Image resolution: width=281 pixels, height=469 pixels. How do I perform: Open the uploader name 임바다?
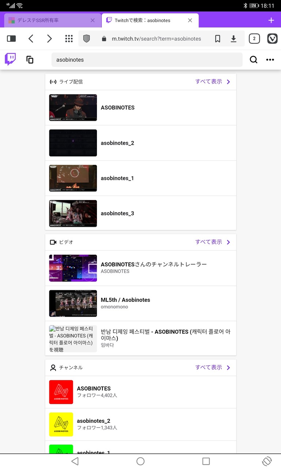(x=107, y=345)
